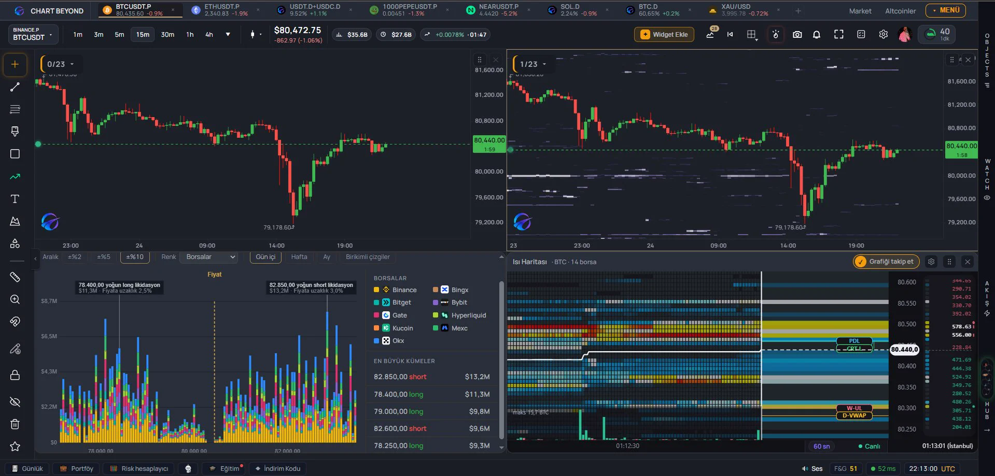Expand the 0/23 indicators dropdown on left chart
Screen dimensions: 995x476
coord(60,64)
